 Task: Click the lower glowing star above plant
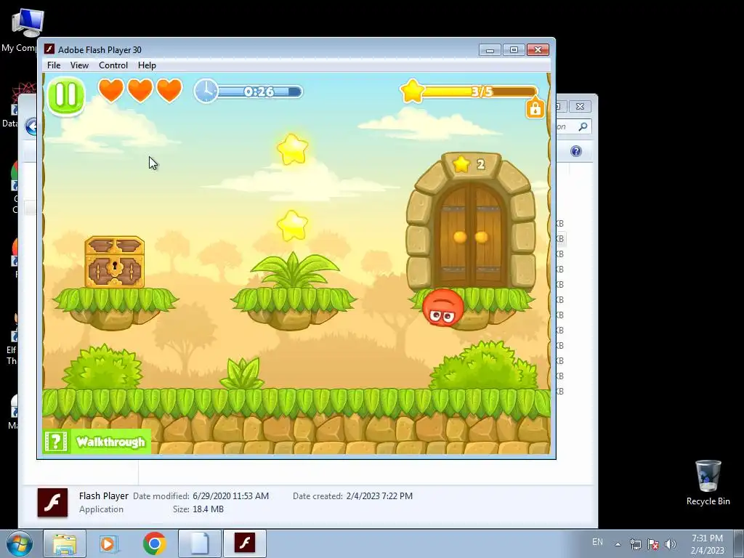tap(292, 225)
